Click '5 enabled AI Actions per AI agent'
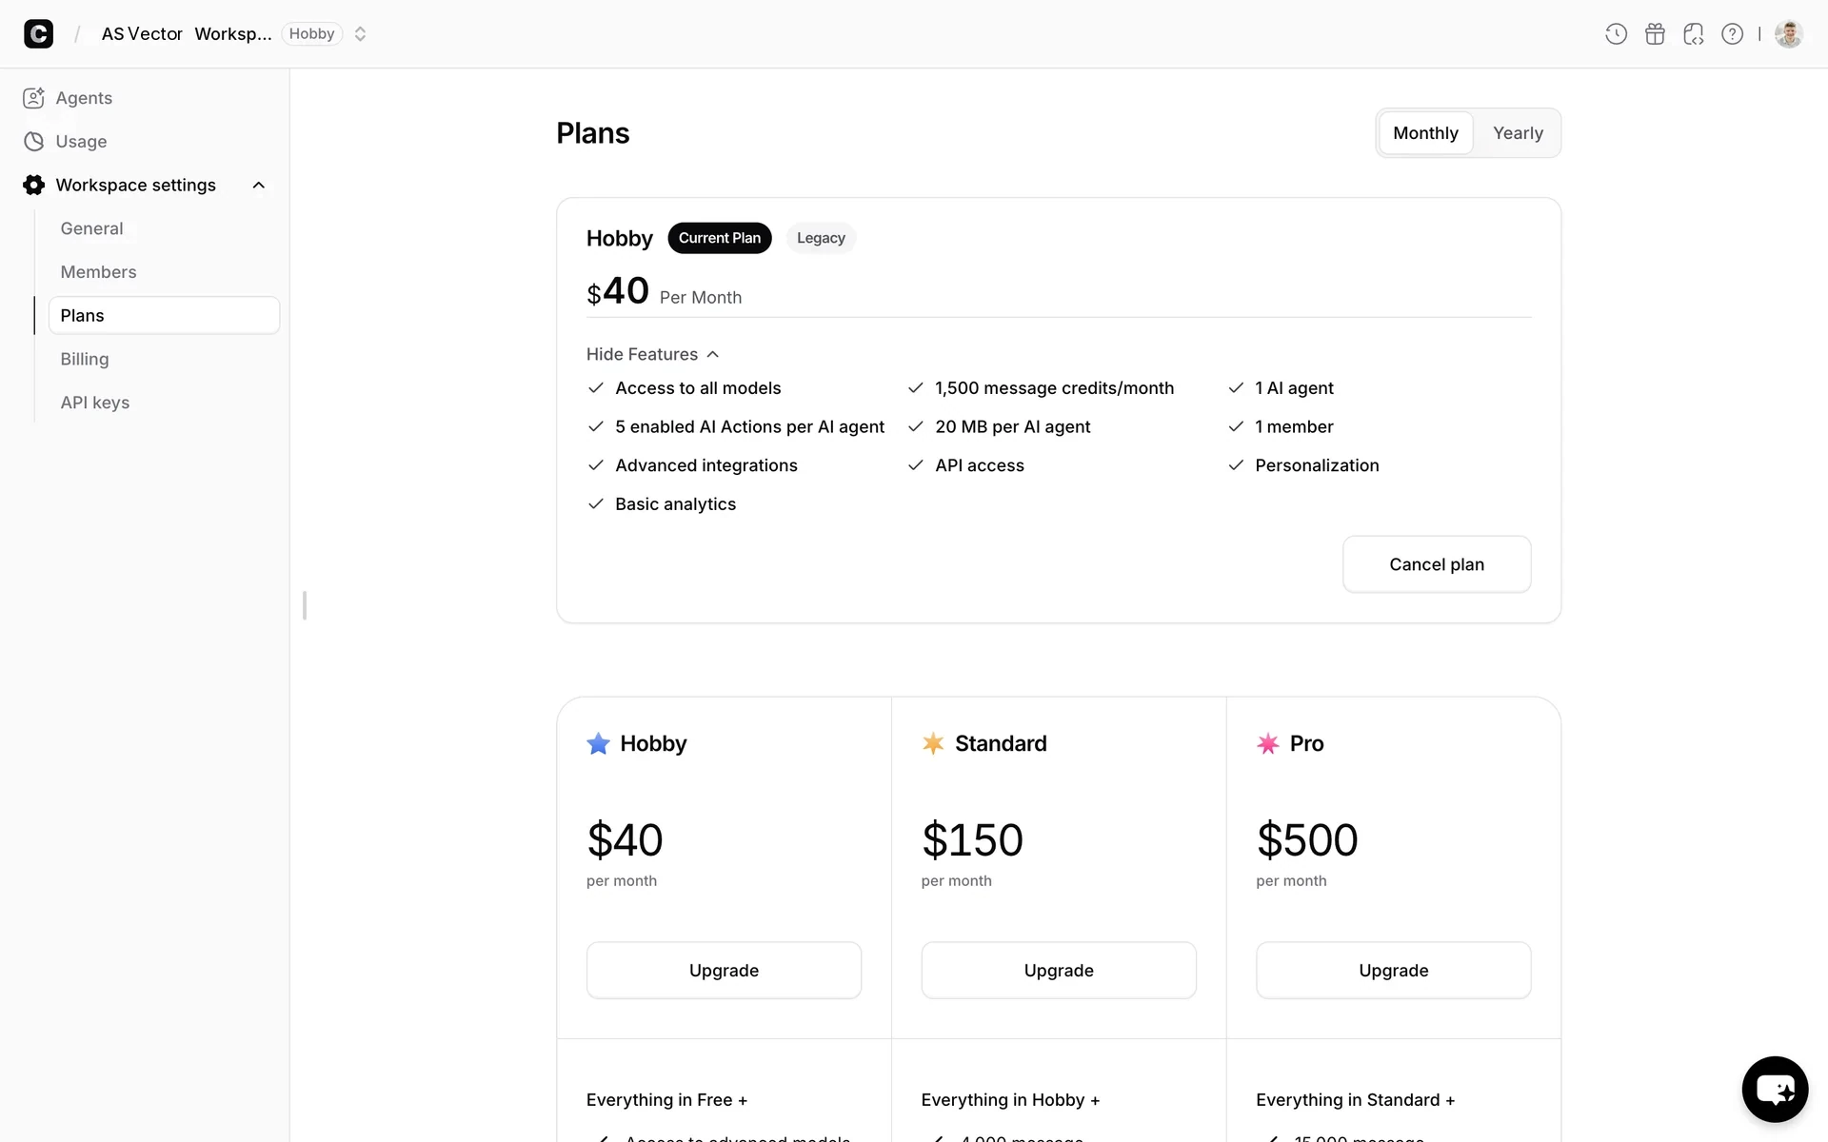The width and height of the screenshot is (1828, 1142). (x=749, y=427)
